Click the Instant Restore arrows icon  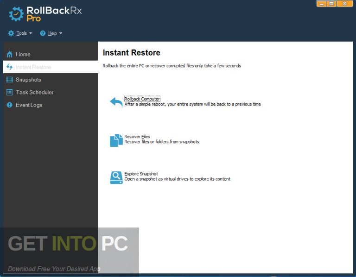(10, 67)
